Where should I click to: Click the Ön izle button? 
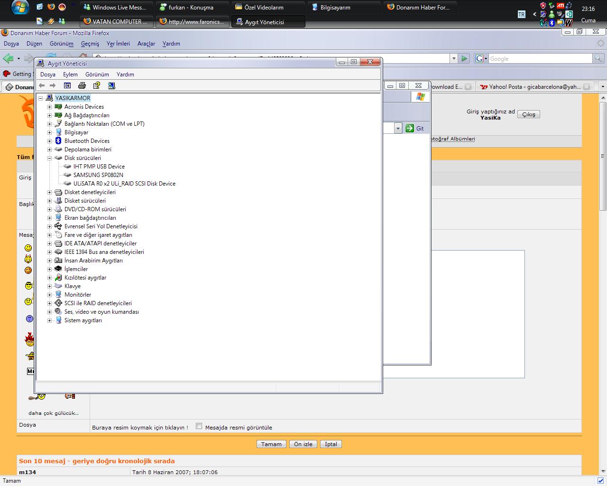(x=303, y=444)
